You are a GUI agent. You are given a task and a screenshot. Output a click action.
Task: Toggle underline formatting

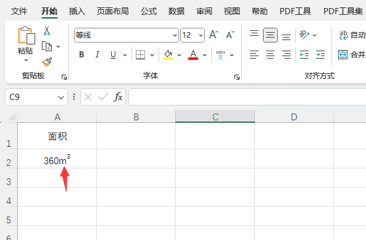(x=113, y=55)
